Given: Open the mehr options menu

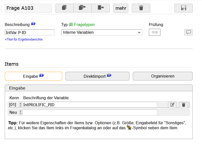Looking at the screenshot, I should 121,8.
